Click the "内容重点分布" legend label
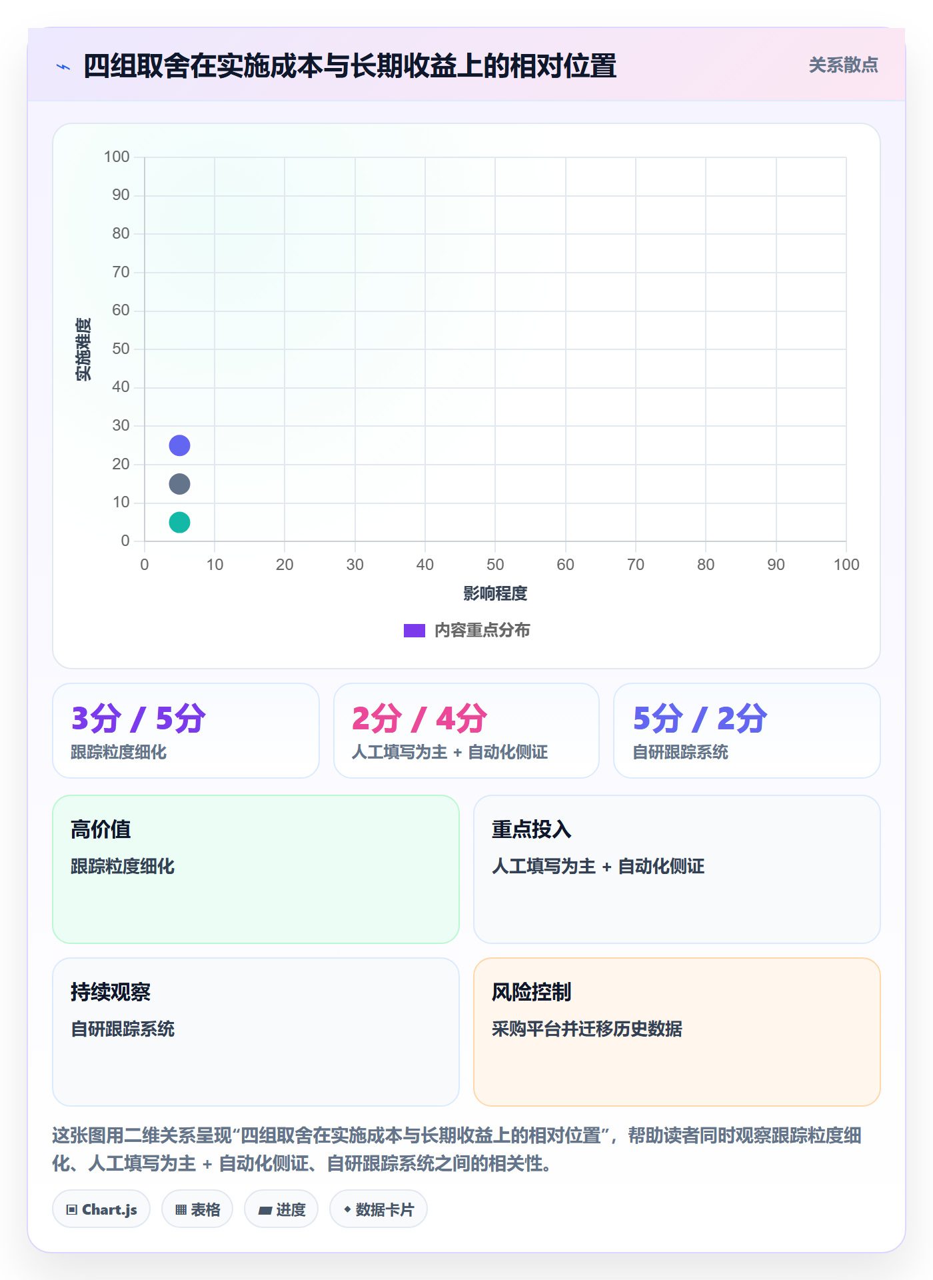933x1280 pixels. pyautogui.click(x=482, y=631)
